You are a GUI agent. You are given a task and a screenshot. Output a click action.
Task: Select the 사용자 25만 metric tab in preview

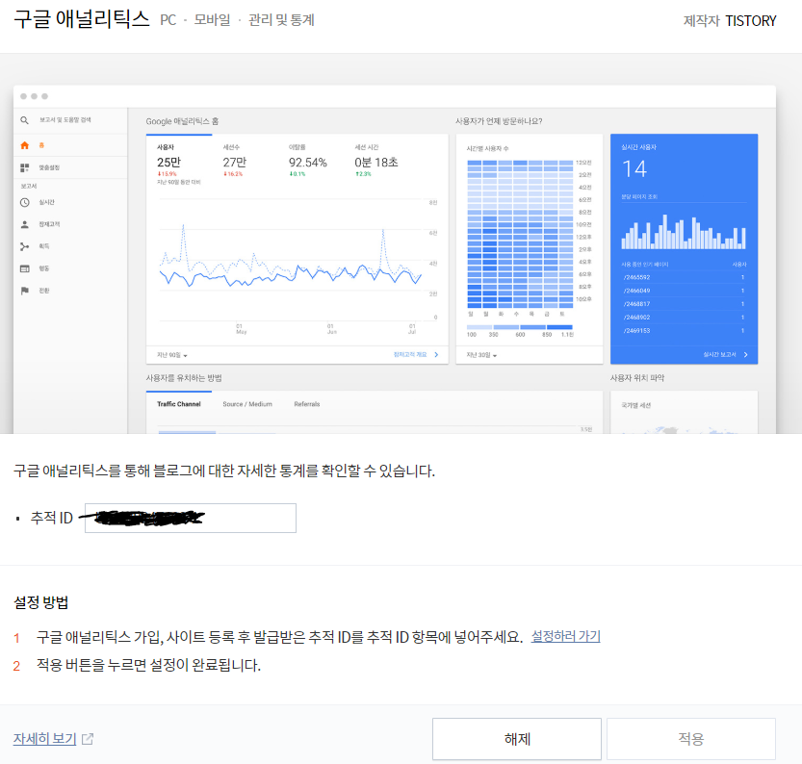click(178, 163)
